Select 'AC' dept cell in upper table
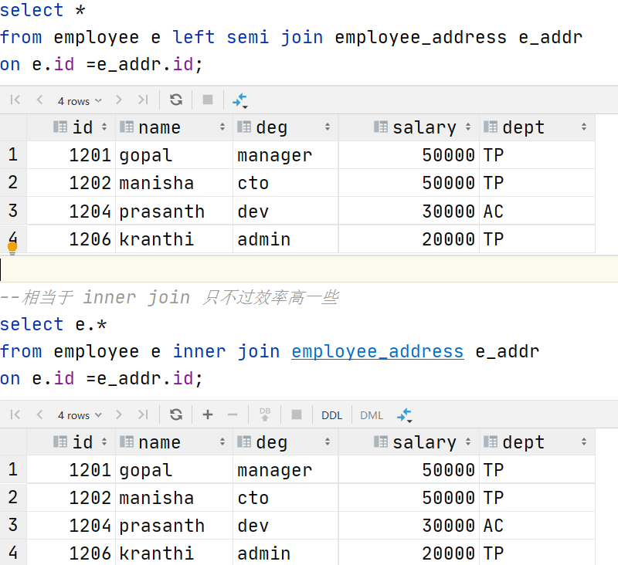This screenshot has height=565, width=618. click(537, 211)
